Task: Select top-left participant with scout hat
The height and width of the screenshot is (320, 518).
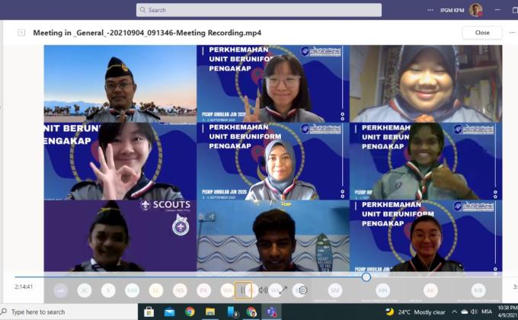Action: (120, 84)
